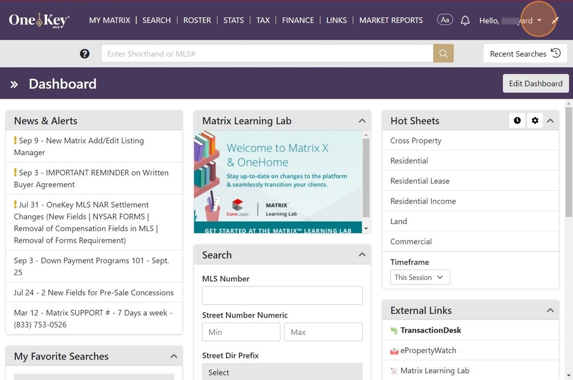Read Sep 9 New Matrix Add/Edit Listing alert
The height and width of the screenshot is (380, 573).
[x=94, y=146]
